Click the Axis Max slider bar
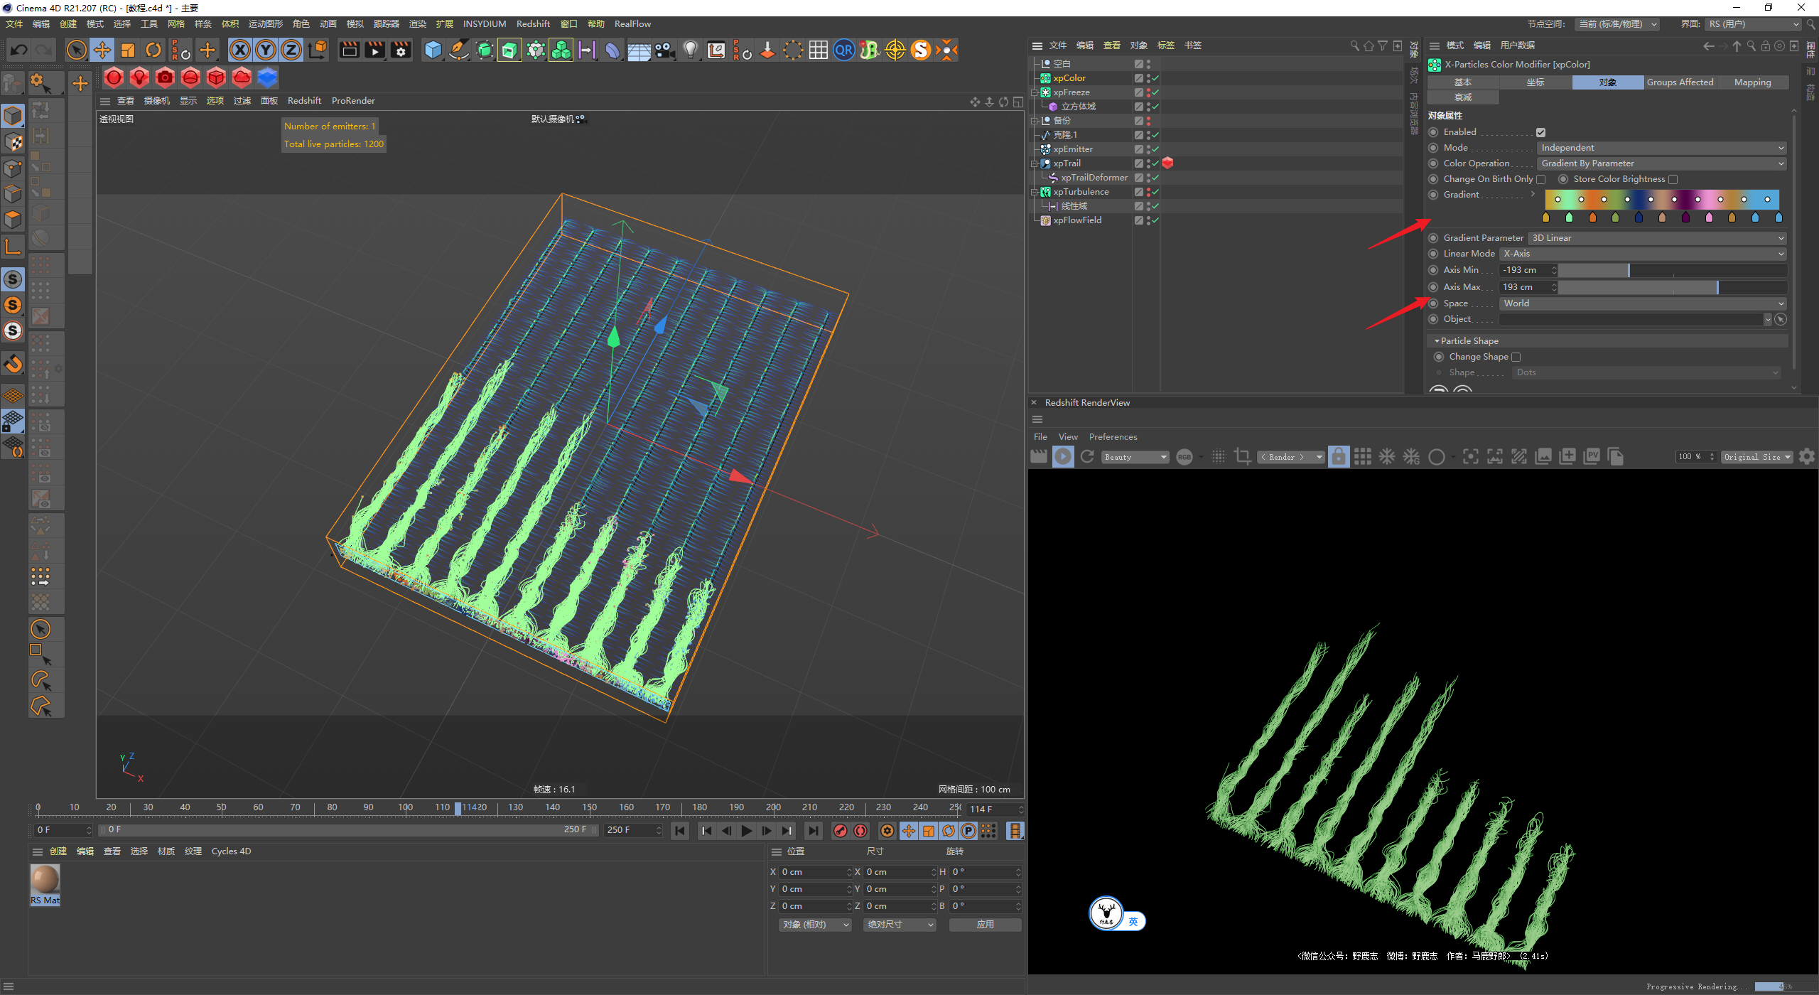1819x995 pixels. coord(1672,287)
